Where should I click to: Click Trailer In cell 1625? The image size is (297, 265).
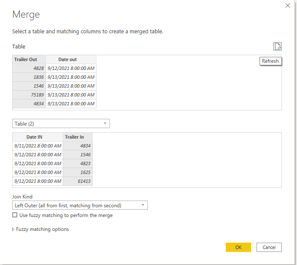click(x=78, y=172)
